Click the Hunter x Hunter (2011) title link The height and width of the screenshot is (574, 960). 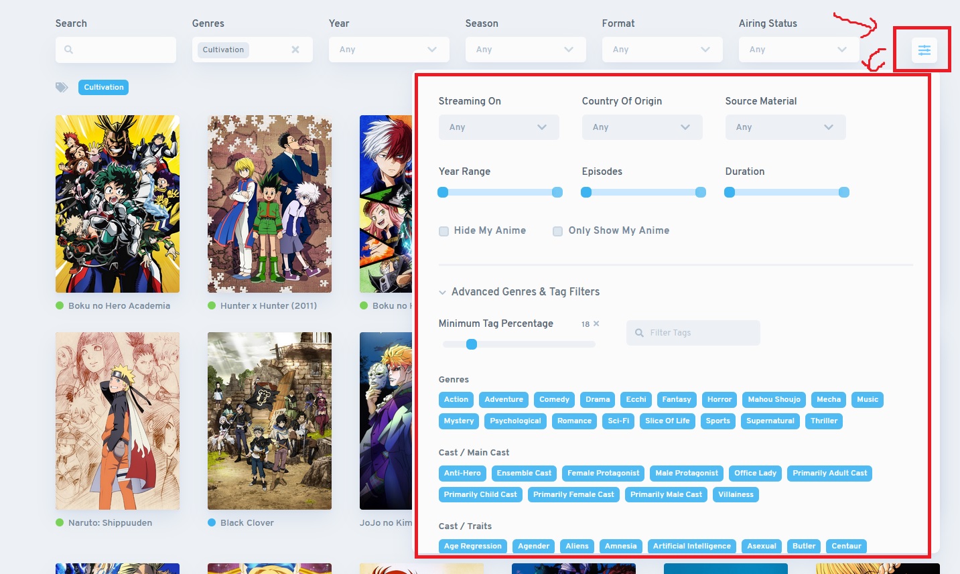tap(269, 306)
